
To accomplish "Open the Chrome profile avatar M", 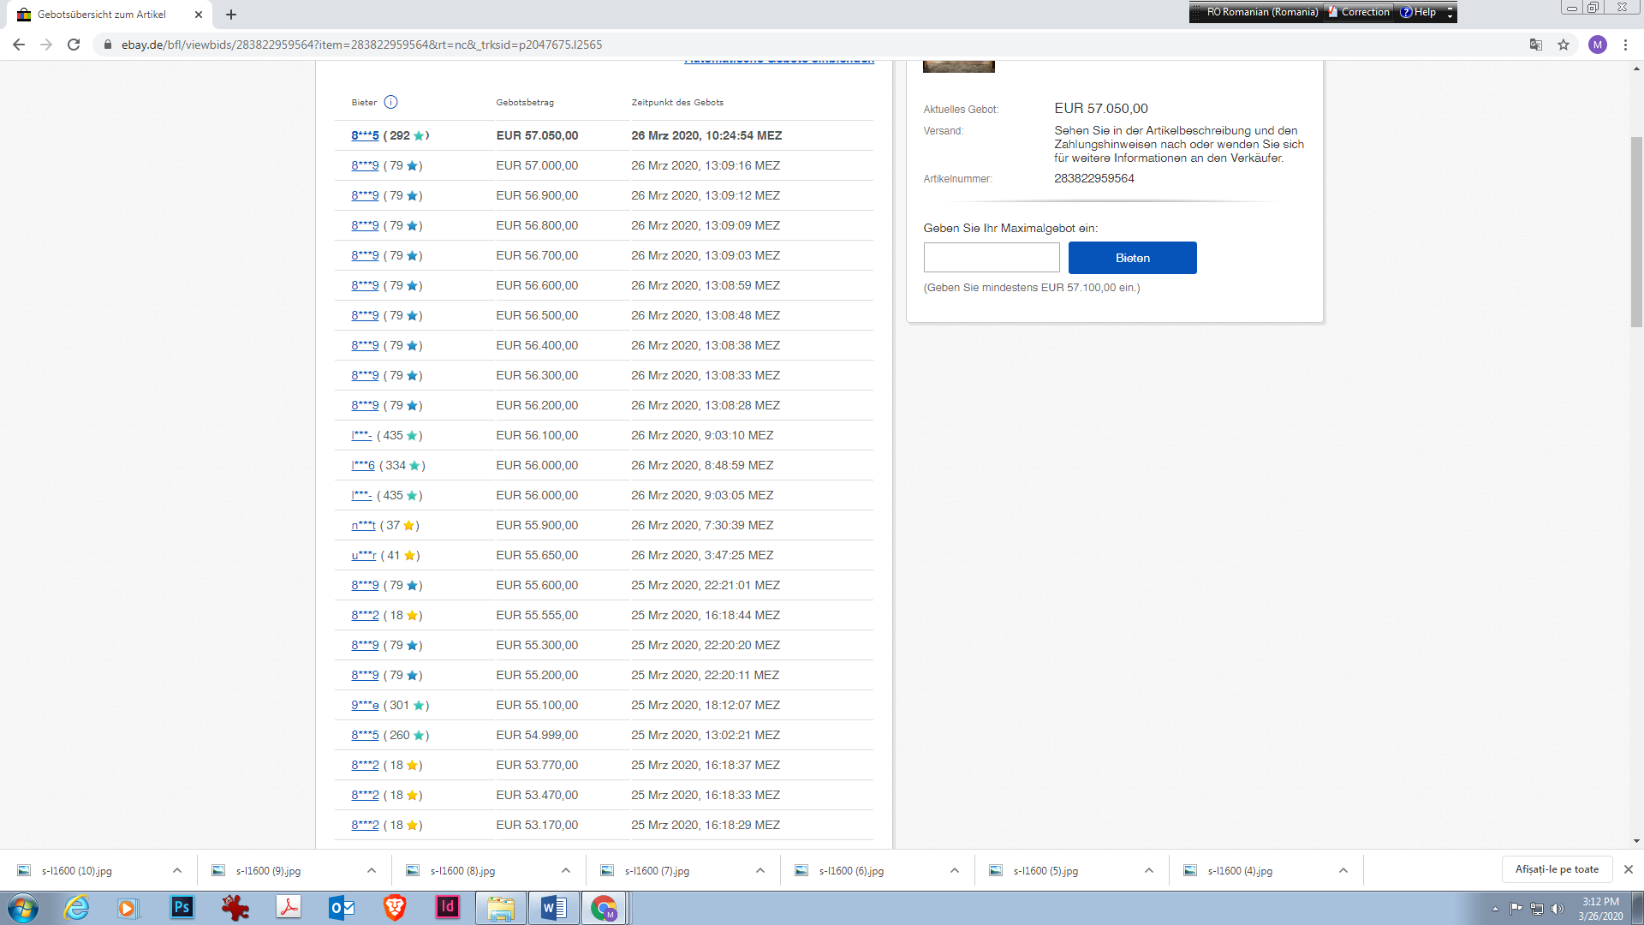I will 1597,45.
